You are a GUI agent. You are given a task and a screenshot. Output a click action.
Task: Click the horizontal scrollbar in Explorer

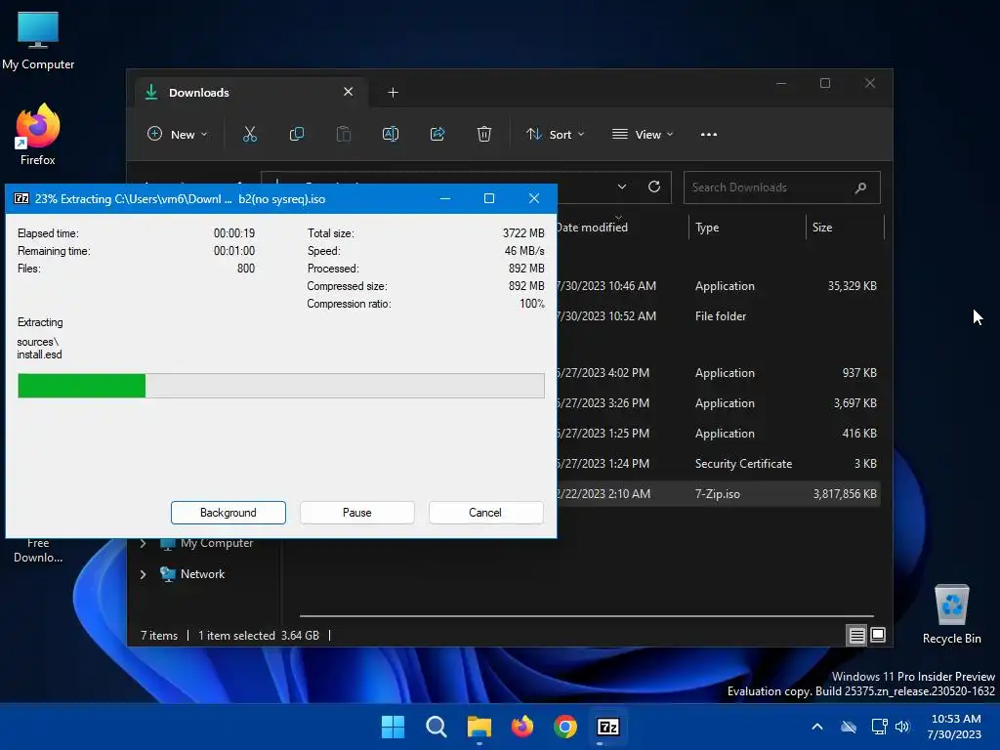click(587, 617)
